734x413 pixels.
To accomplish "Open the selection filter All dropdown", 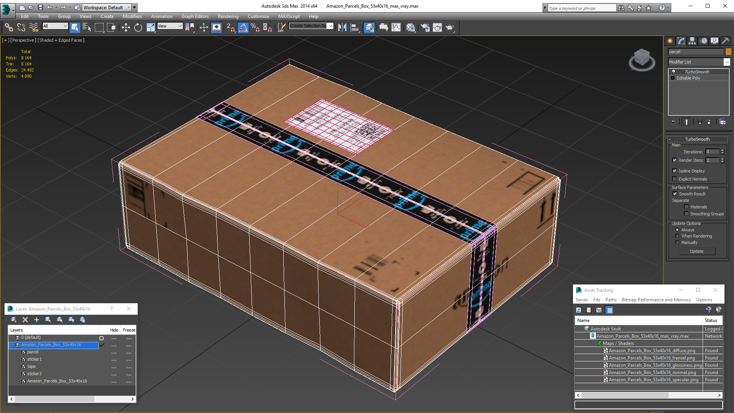I will 55,26.
